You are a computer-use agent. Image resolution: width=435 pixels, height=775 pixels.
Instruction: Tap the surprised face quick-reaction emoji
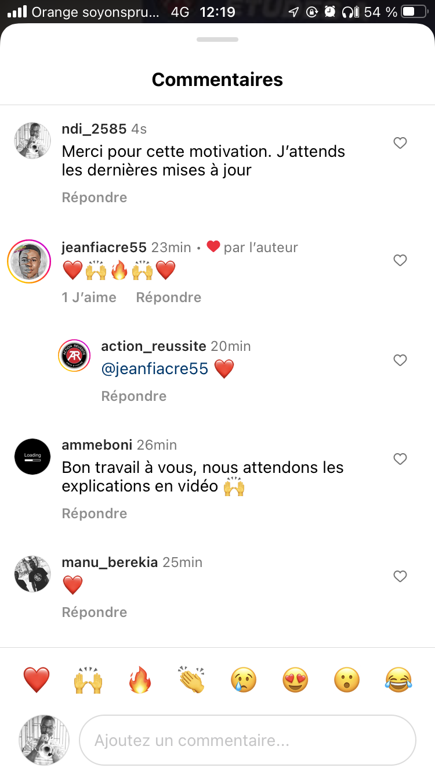[347, 680]
